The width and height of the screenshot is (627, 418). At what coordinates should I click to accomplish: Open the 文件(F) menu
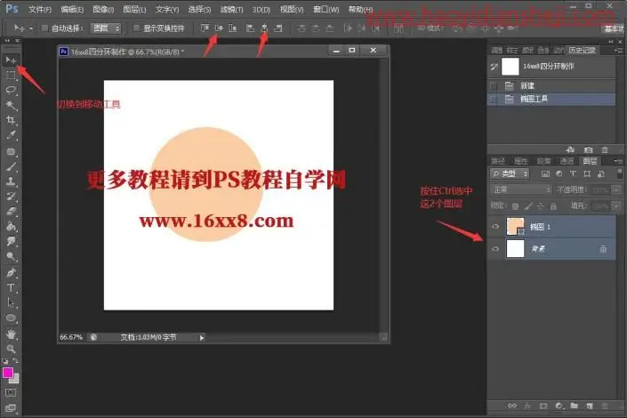(x=40, y=9)
